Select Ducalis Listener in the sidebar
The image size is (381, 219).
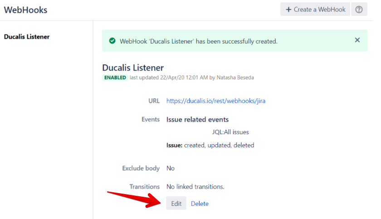click(x=27, y=37)
